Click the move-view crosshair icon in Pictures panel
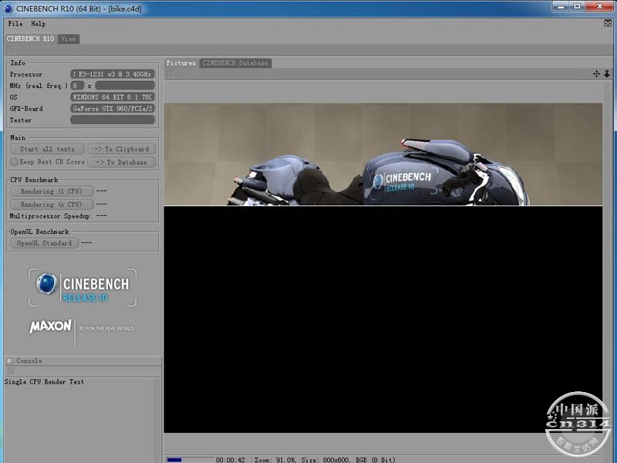 coord(596,74)
